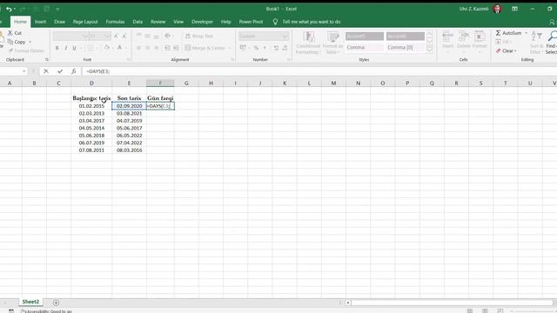Screen dimensions: 557x313
Task: Switch to the Home tab
Action: (20, 22)
